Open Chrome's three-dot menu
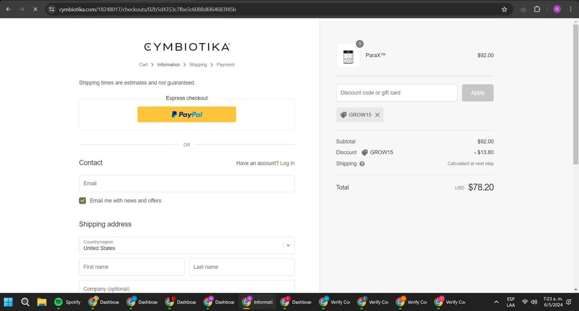 pos(571,9)
